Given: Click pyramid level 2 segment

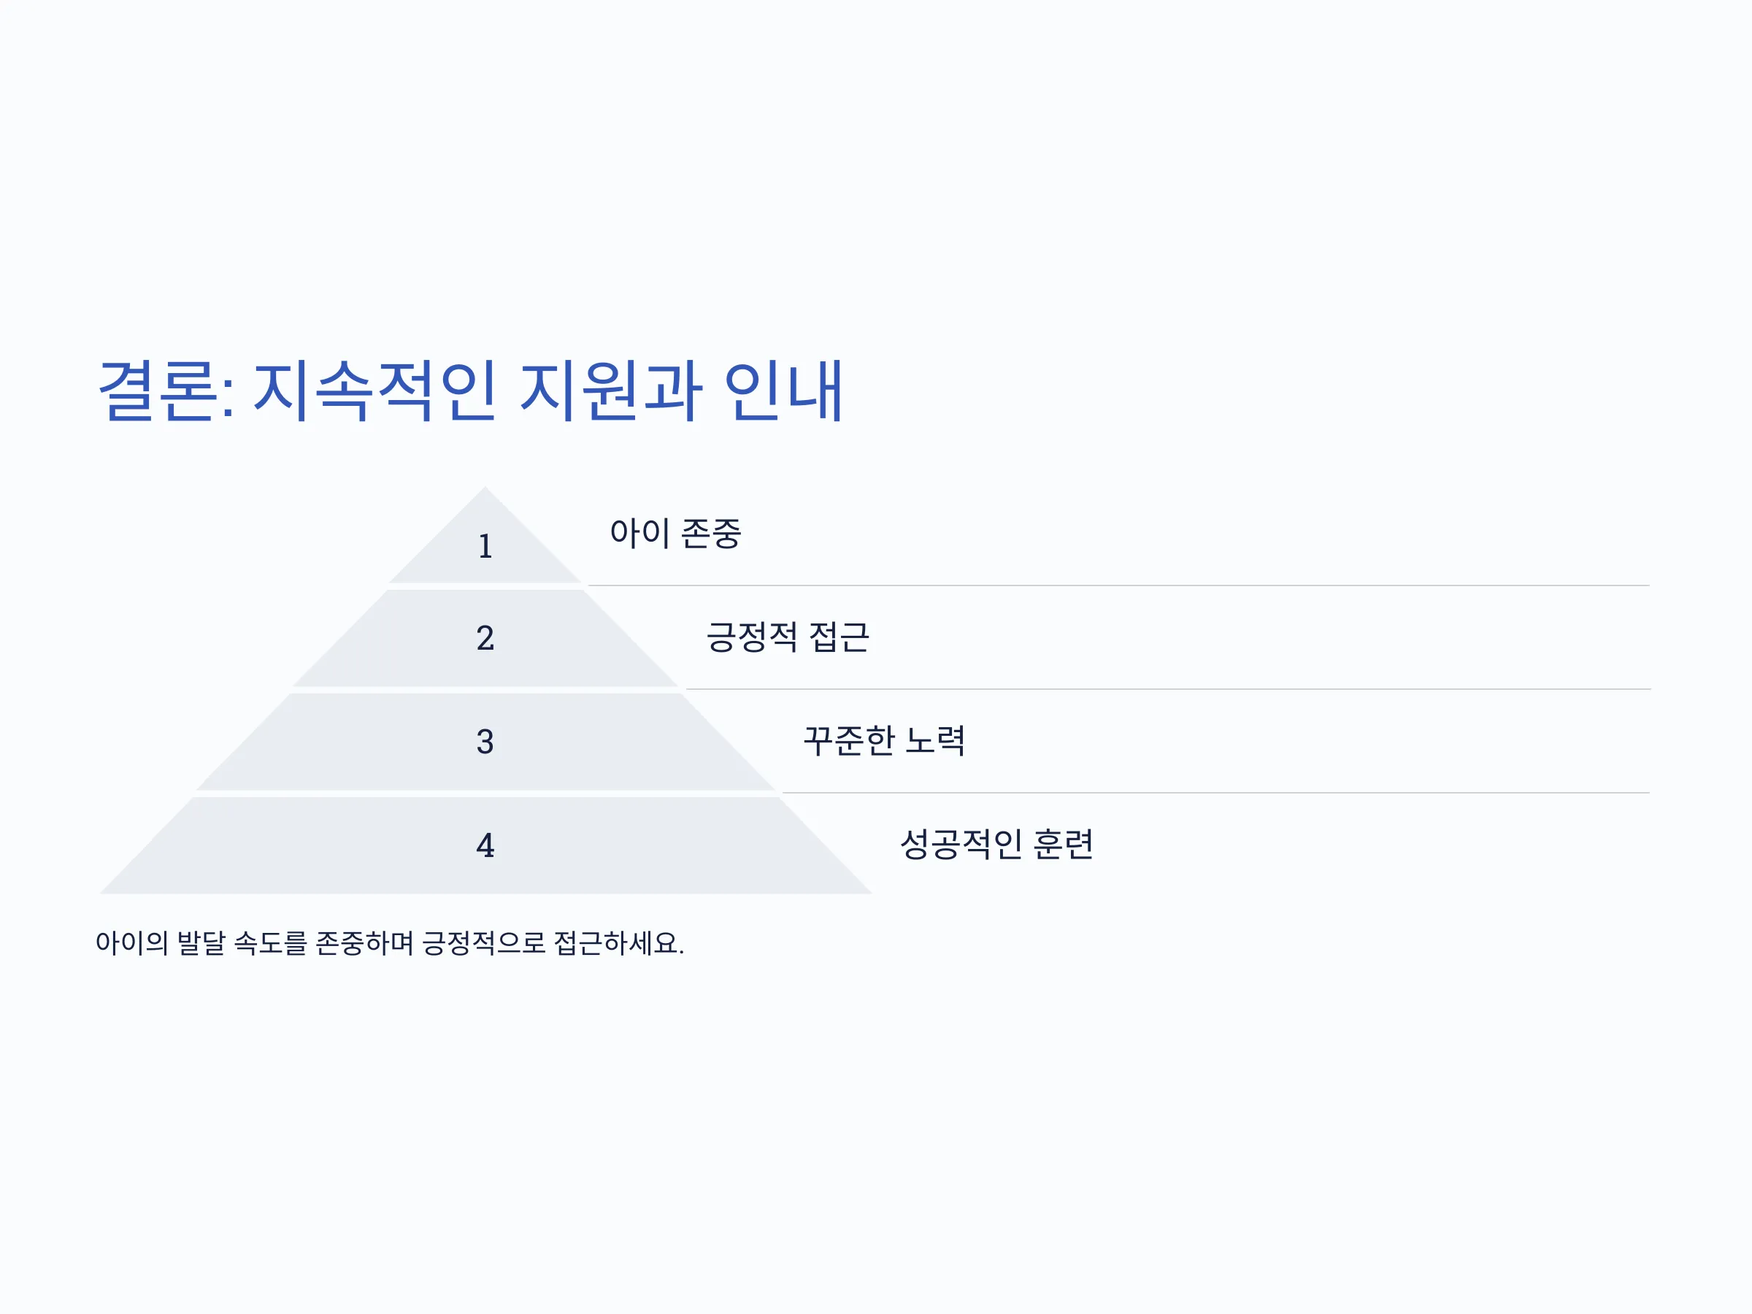Looking at the screenshot, I should click(x=485, y=639).
